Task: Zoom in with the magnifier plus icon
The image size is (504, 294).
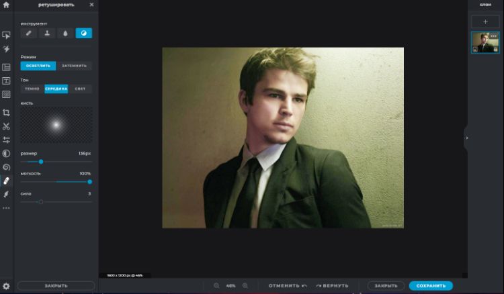Action: (245, 285)
